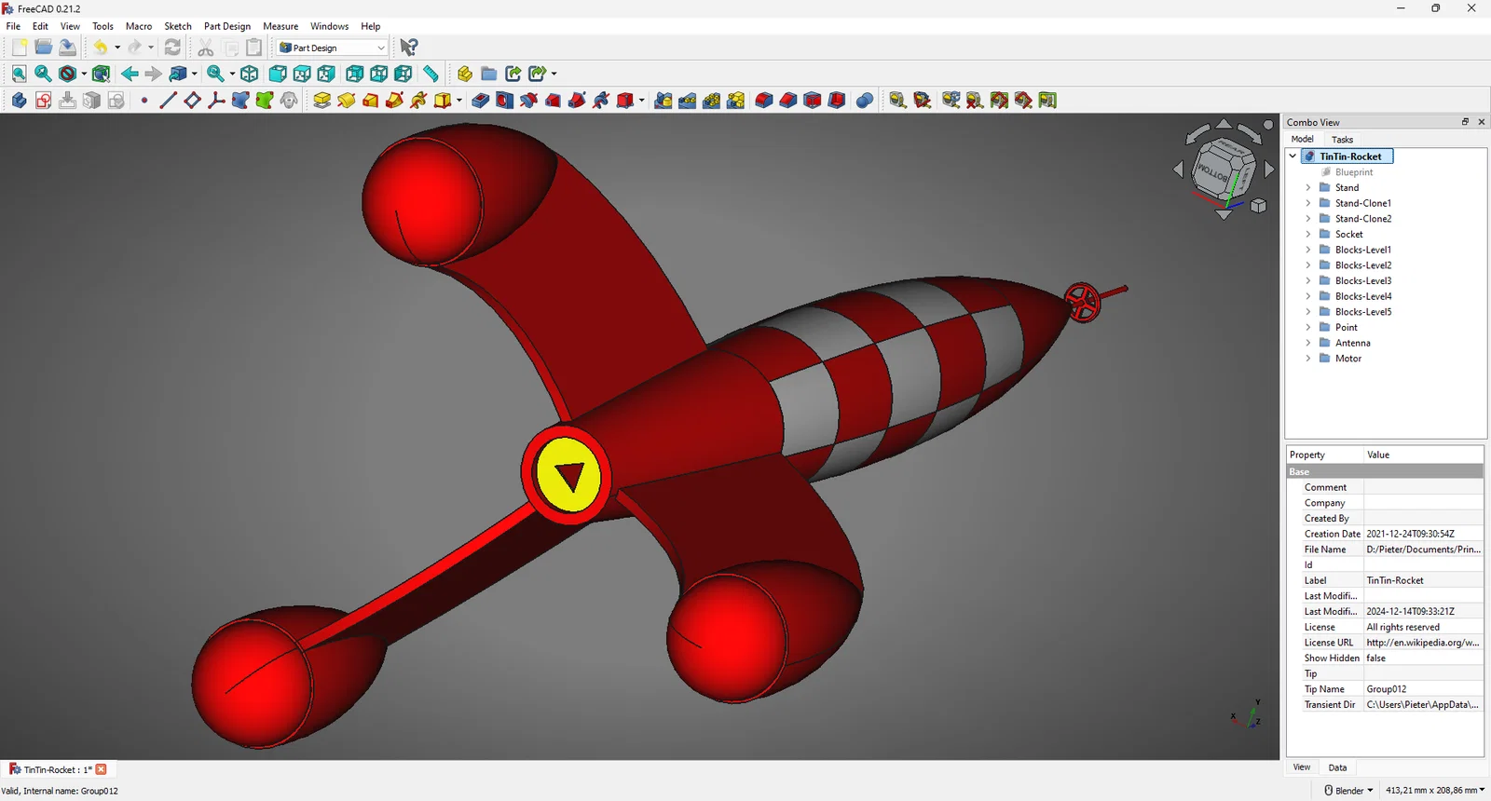
Task: Click the Boolean operation spheres icon
Action: (865, 101)
